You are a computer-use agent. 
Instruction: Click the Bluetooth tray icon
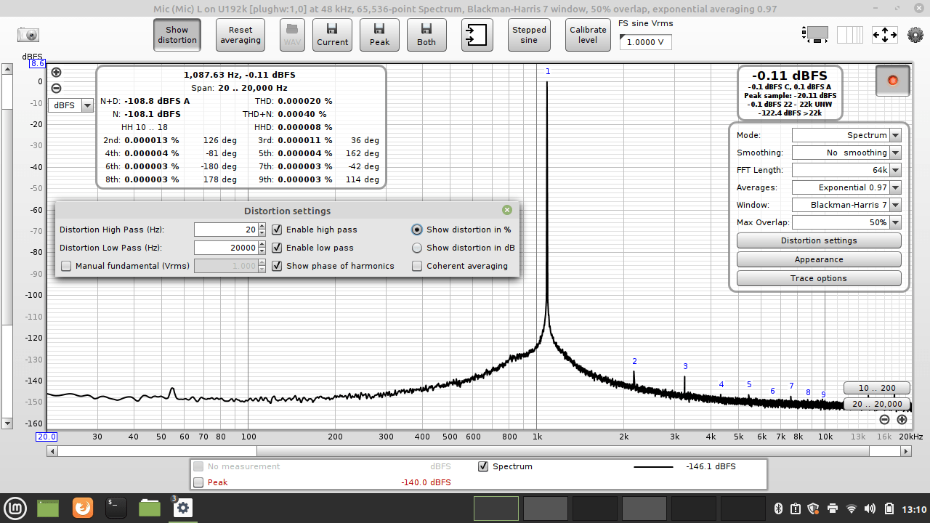point(777,508)
